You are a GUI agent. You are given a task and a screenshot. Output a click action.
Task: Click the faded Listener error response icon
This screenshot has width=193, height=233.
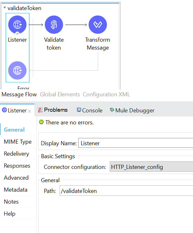pos(17,70)
